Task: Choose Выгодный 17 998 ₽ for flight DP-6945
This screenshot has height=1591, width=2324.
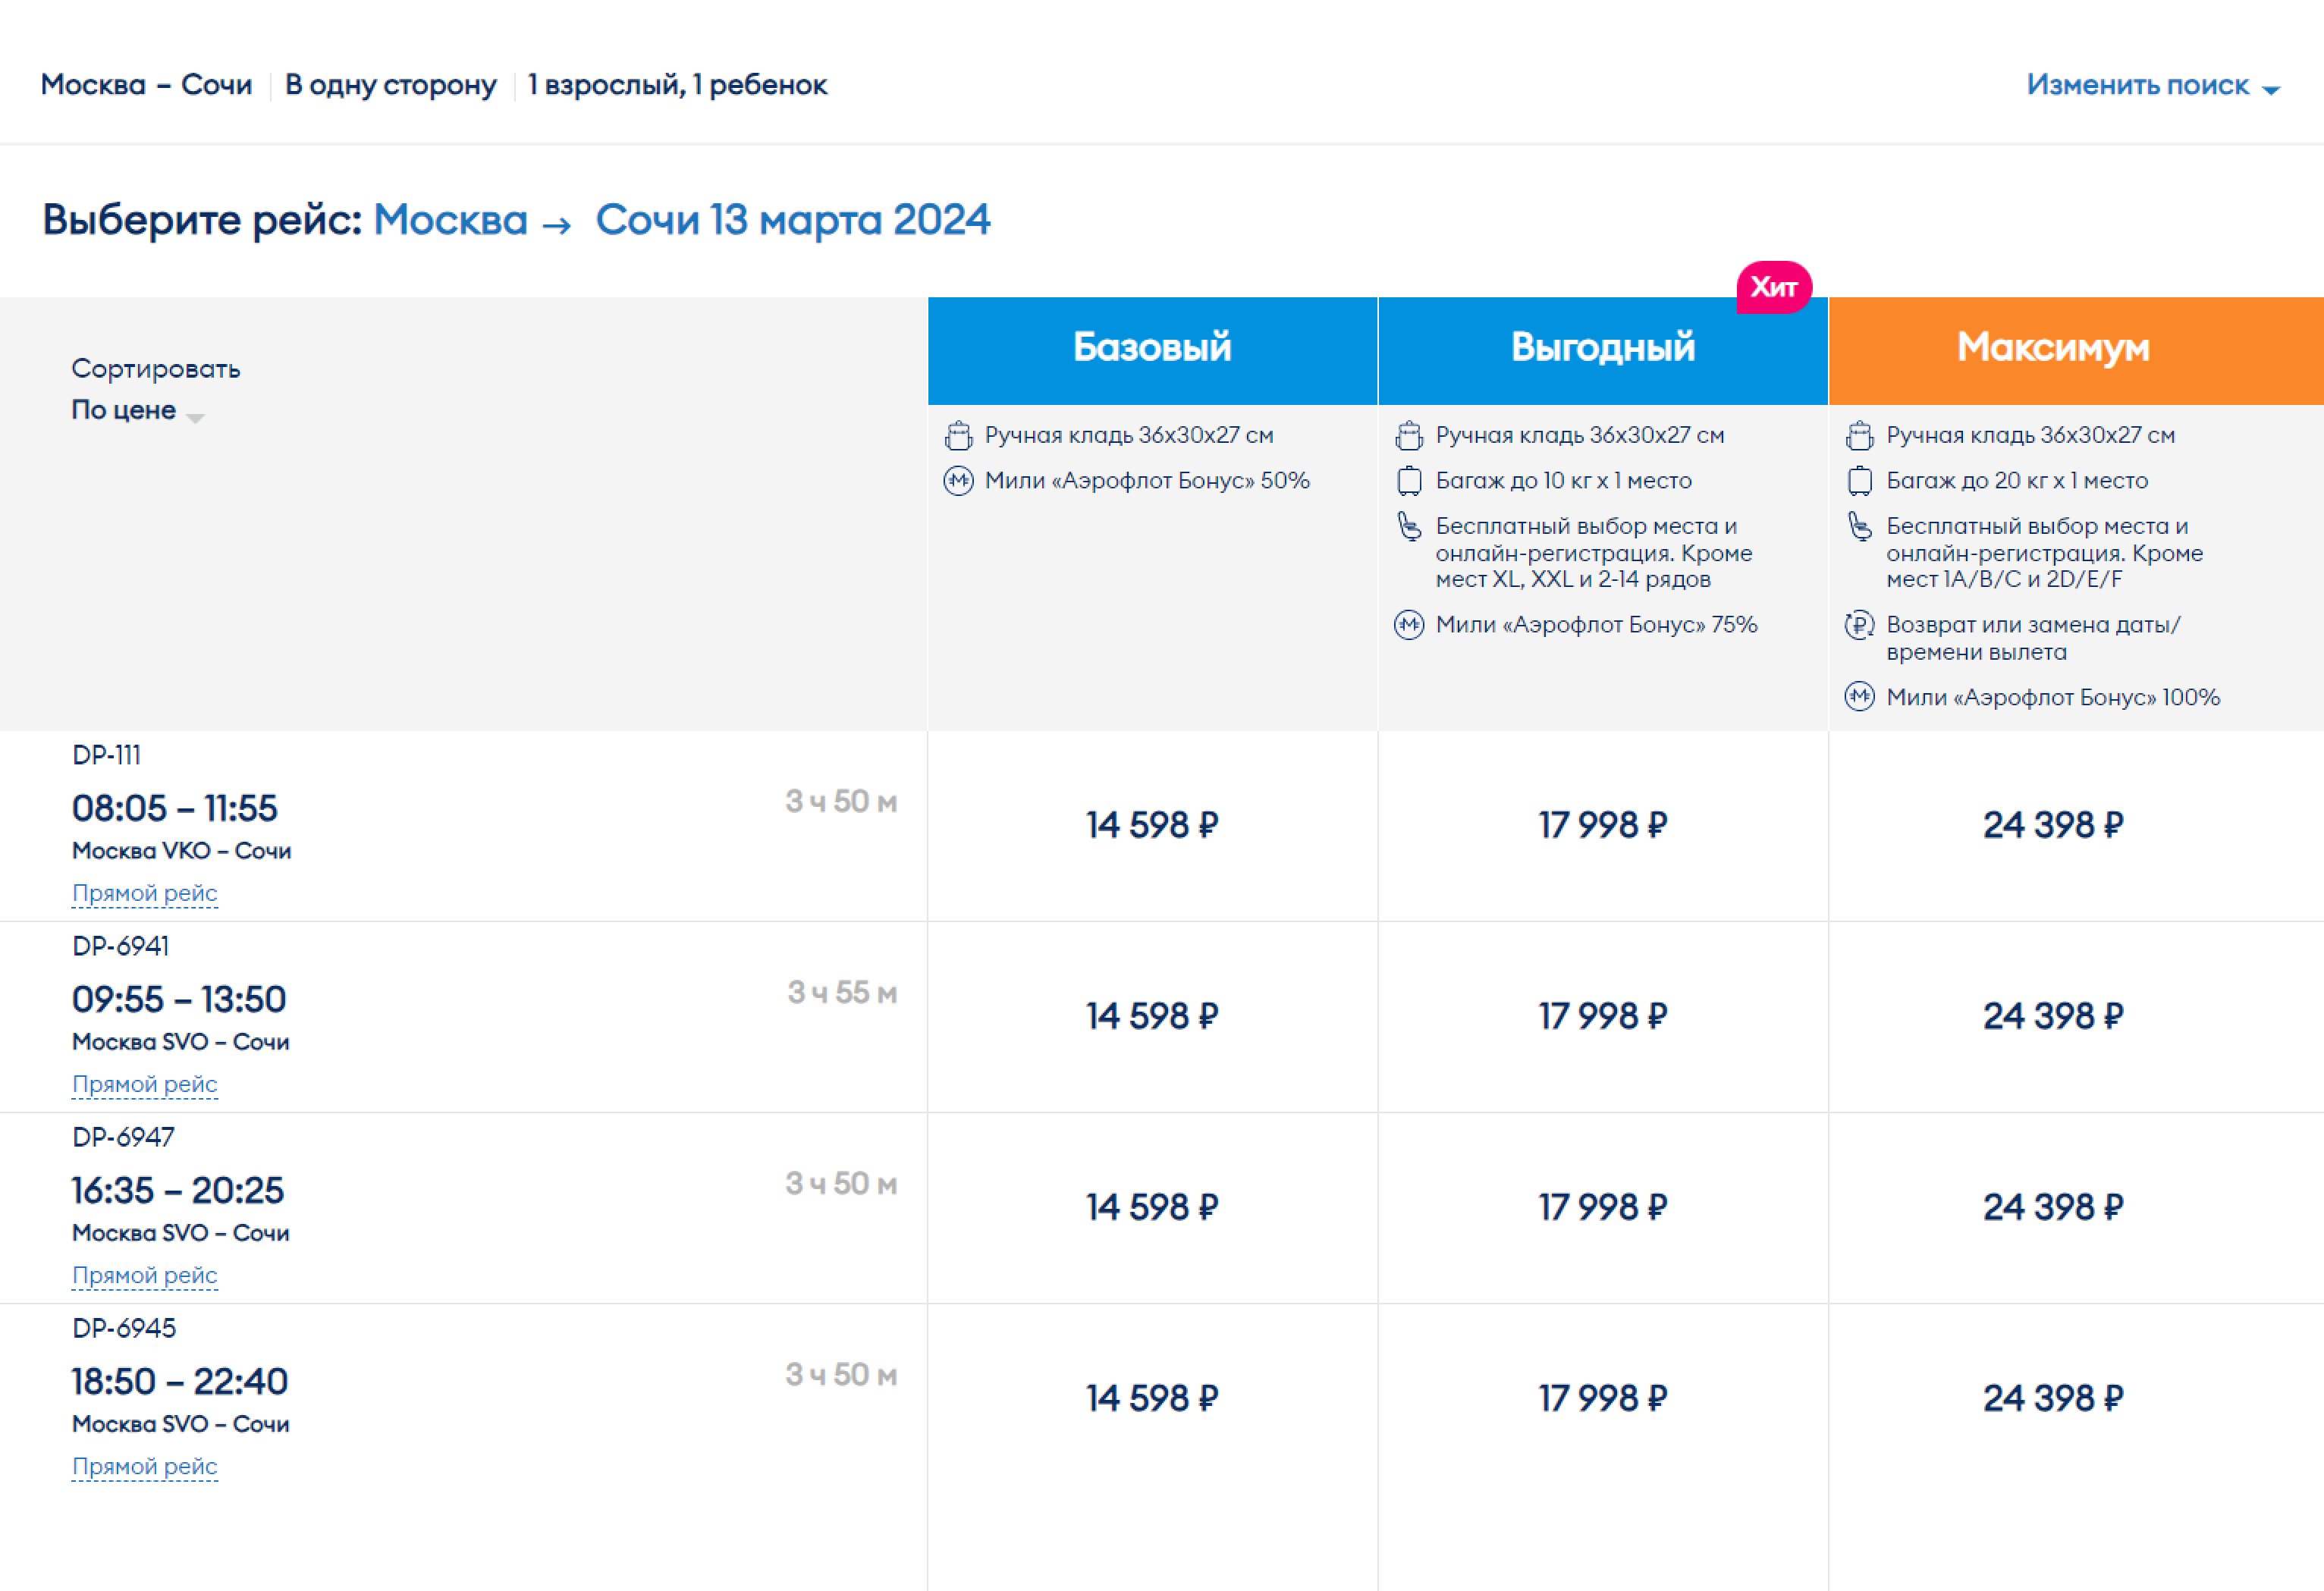Action: 1603,1399
